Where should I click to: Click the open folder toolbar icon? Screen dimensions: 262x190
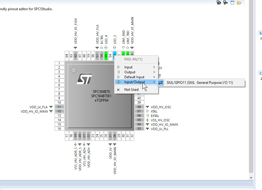click(239, 3)
